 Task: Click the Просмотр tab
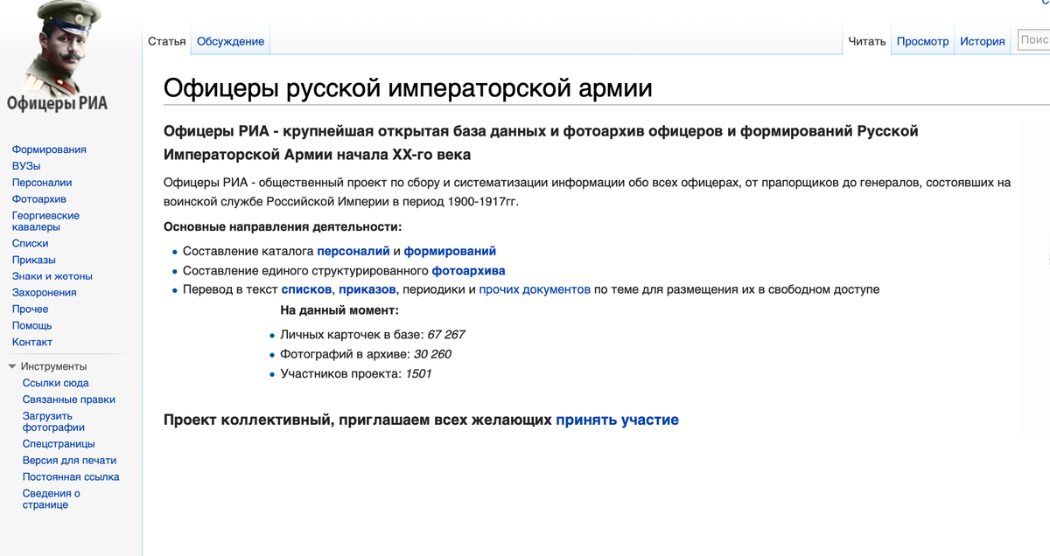[x=921, y=40]
